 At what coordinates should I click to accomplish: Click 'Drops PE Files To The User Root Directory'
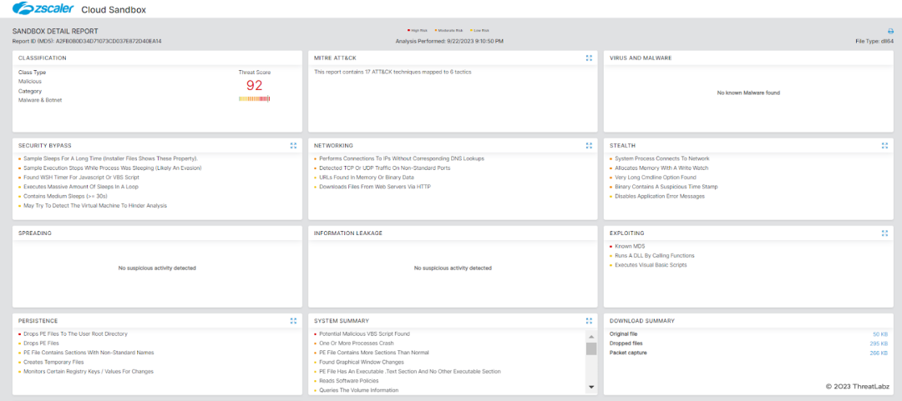76,333
